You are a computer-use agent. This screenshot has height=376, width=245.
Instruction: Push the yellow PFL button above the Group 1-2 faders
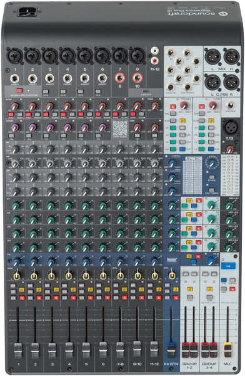(x=190, y=289)
